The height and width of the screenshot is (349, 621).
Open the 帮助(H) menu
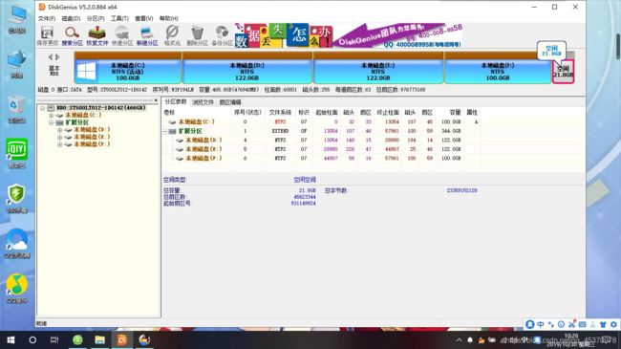[x=169, y=18]
